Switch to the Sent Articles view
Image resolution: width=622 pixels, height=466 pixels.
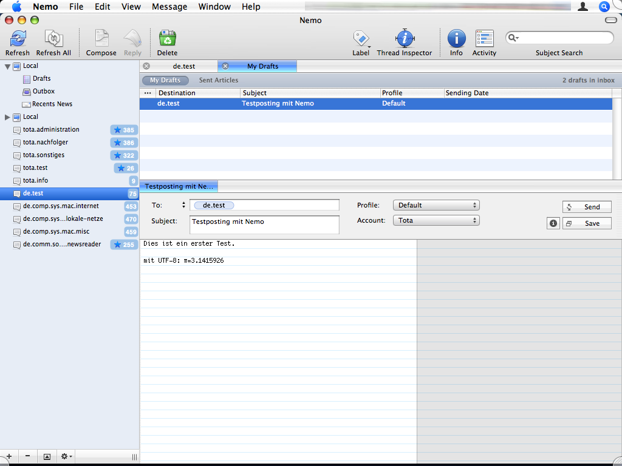[219, 80]
